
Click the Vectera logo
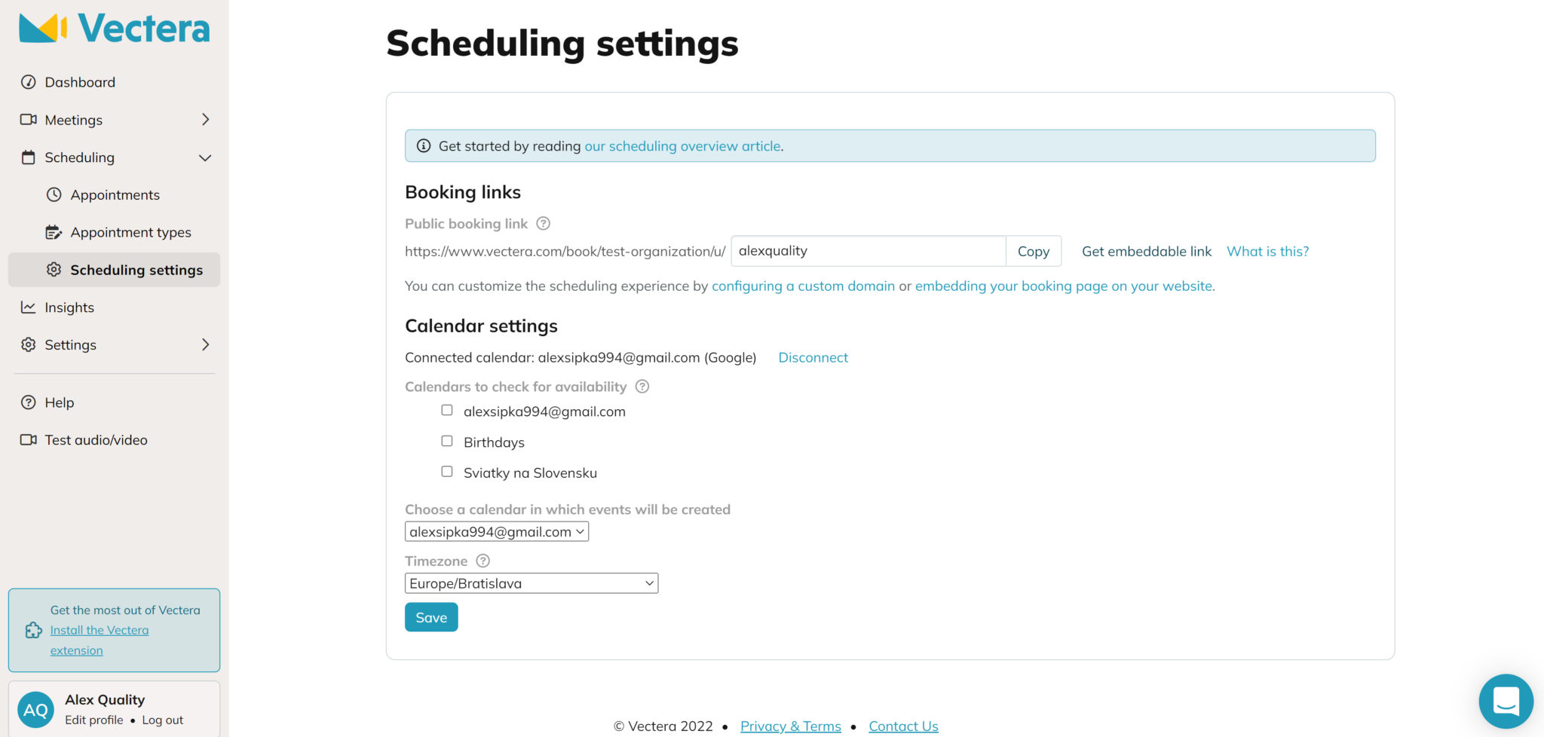[115, 29]
